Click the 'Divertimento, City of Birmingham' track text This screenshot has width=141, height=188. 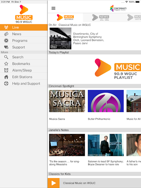[x=88, y=39]
